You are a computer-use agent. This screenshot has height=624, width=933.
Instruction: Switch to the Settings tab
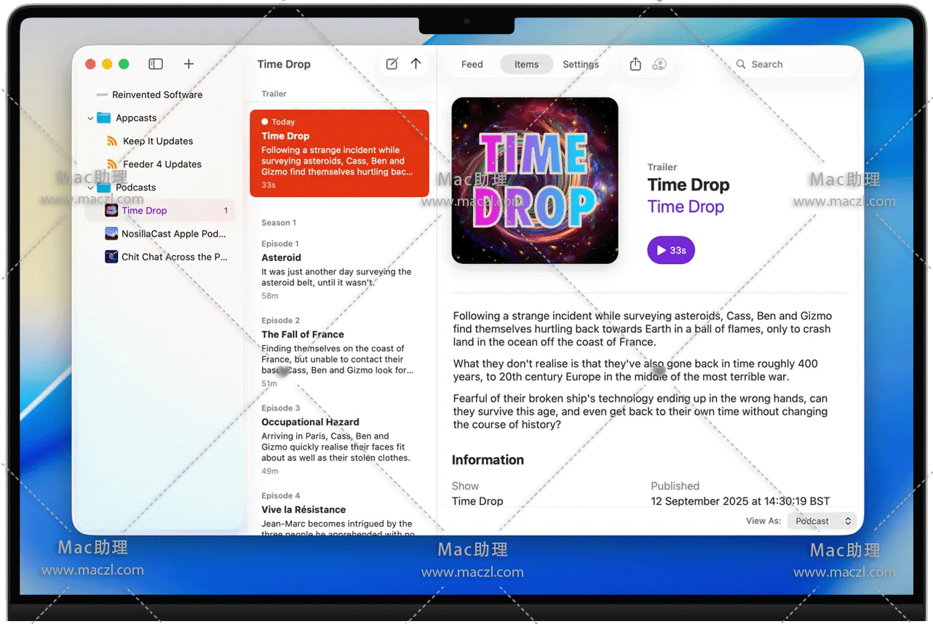point(580,64)
